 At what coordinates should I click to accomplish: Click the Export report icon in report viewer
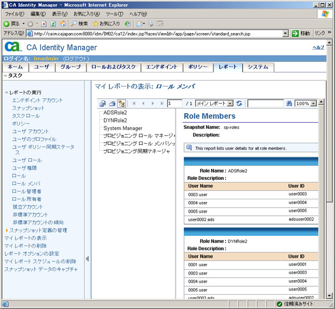click(103, 104)
